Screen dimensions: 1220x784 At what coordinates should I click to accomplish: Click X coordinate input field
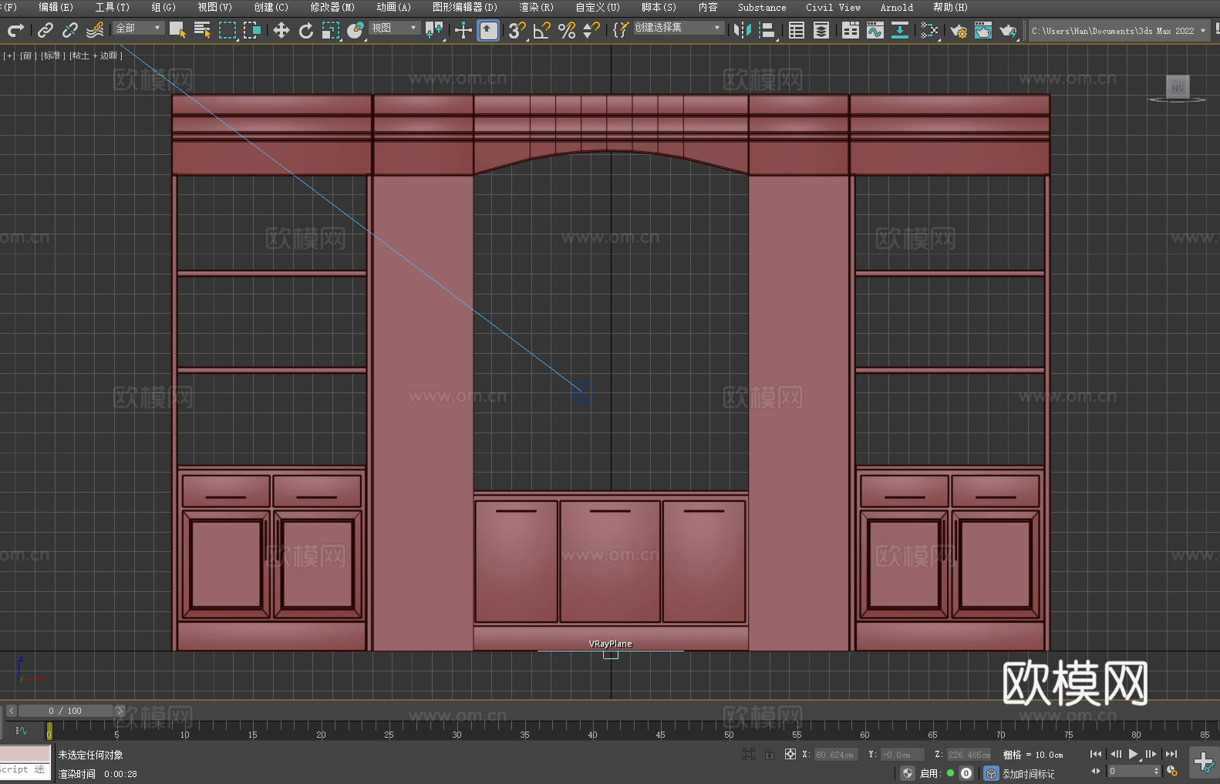pyautogui.click(x=835, y=755)
